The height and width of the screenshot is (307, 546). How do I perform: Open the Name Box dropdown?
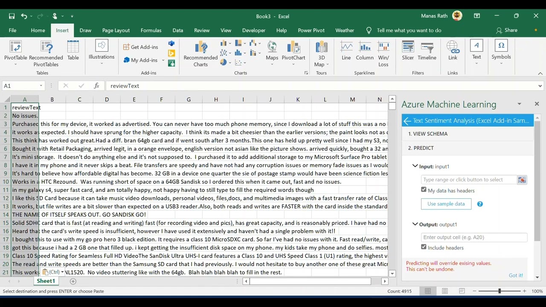click(41, 86)
